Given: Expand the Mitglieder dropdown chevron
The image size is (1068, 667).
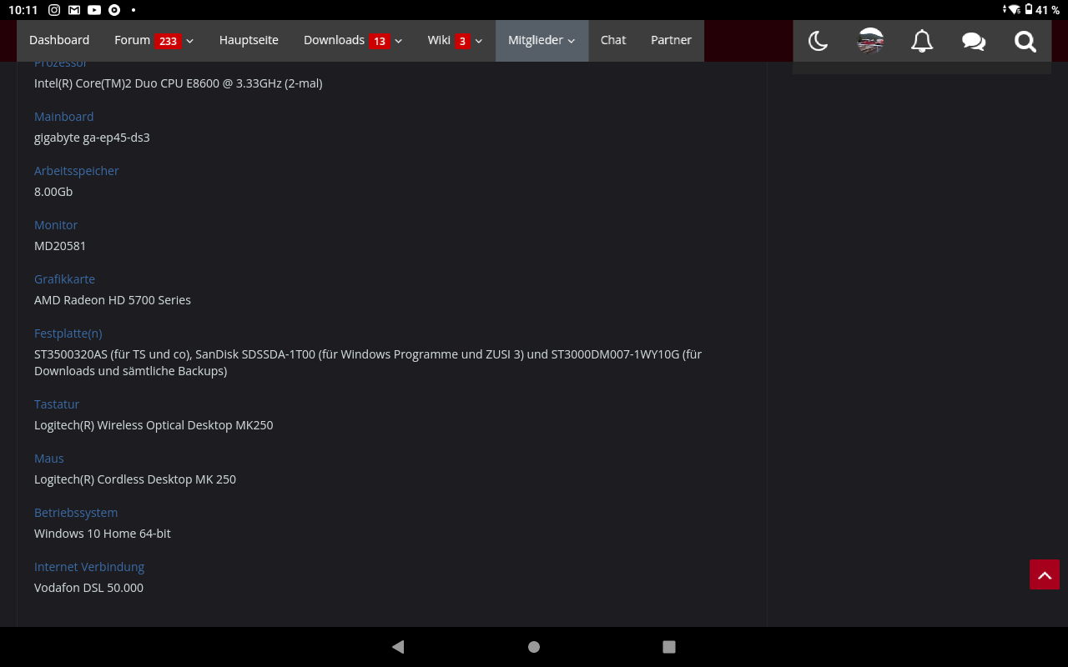Looking at the screenshot, I should [x=572, y=41].
